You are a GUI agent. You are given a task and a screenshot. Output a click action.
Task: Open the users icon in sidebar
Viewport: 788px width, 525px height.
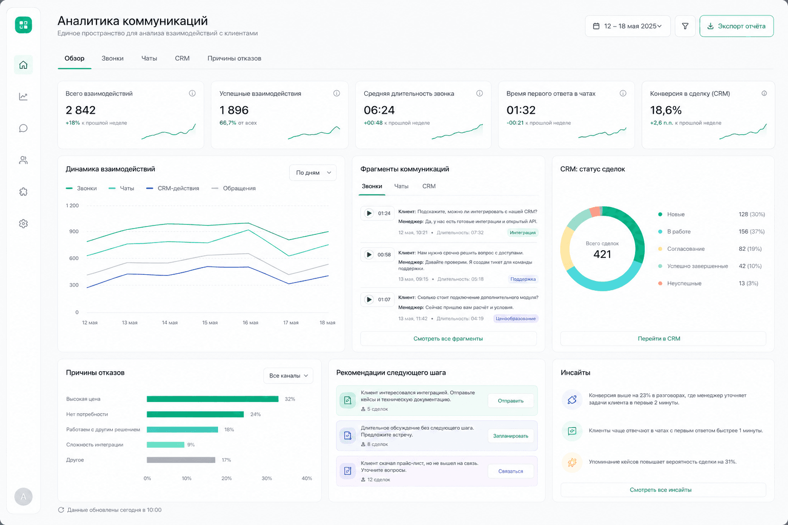pos(23,160)
